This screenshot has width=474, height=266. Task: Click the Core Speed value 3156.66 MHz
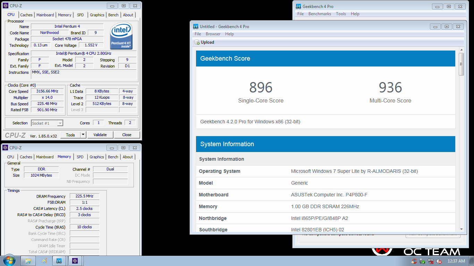(x=47, y=91)
